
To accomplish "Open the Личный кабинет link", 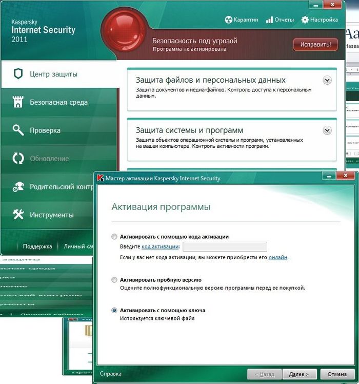I will point(78,246).
